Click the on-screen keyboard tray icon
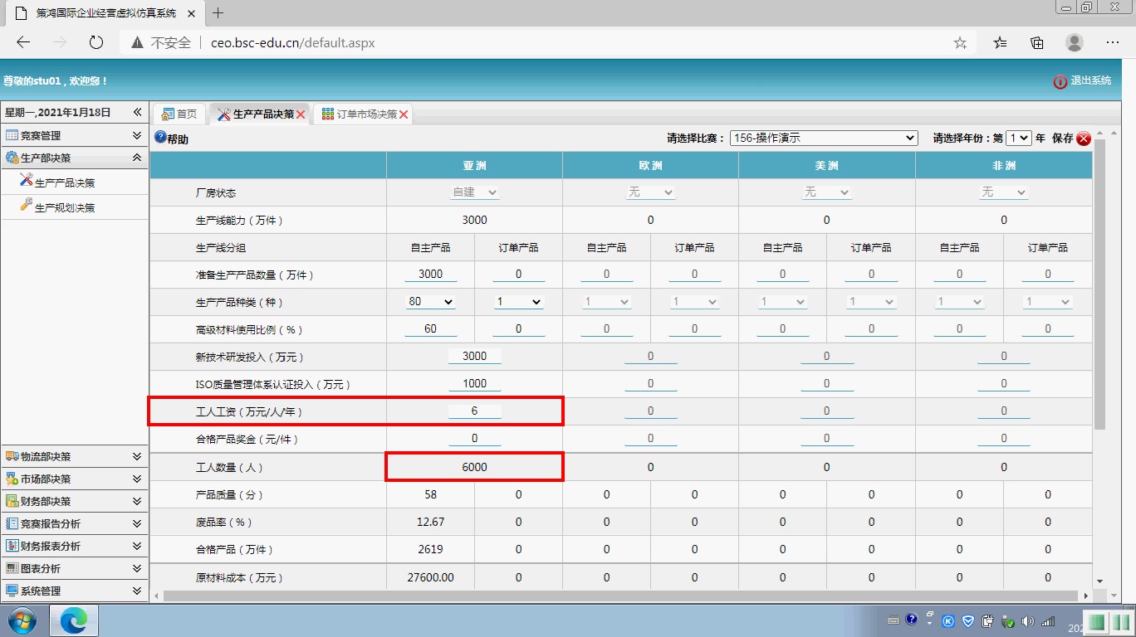The width and height of the screenshot is (1136, 637). coord(894,620)
